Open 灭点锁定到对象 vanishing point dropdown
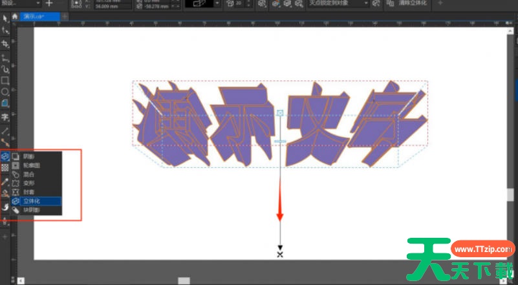Viewport: 518px width, 285px height. [338, 3]
